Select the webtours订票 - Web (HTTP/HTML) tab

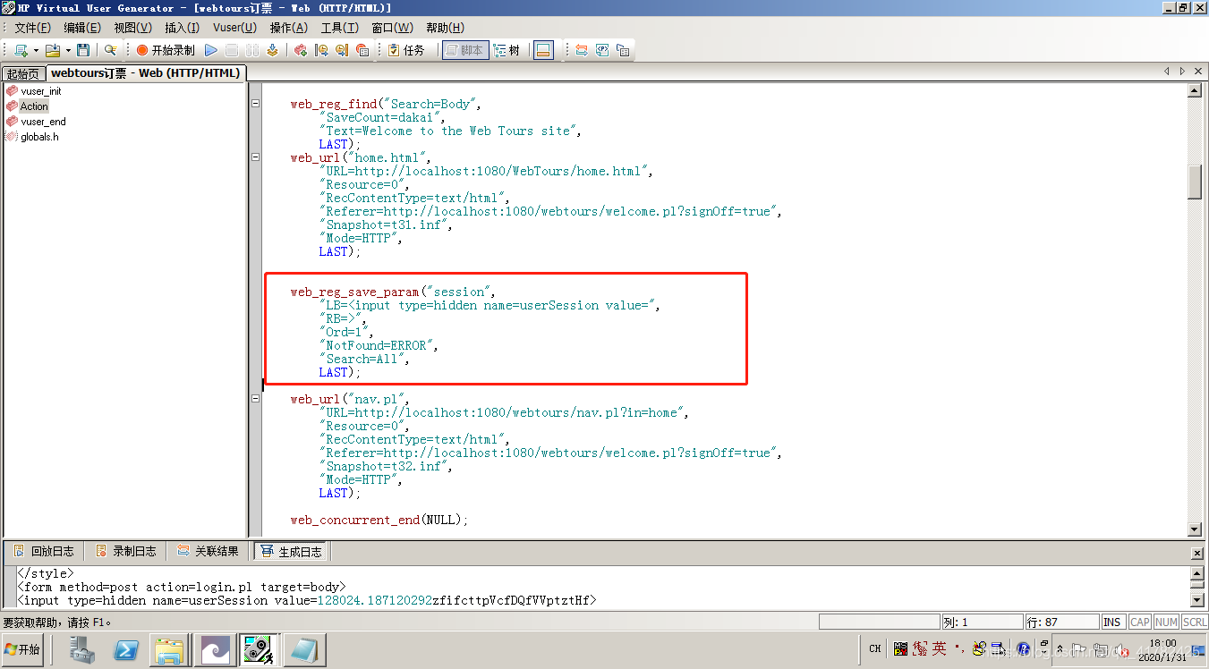[145, 72]
